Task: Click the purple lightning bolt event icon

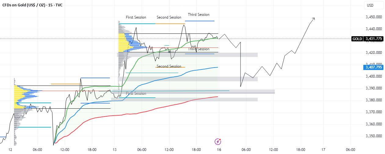Action: click(218, 142)
